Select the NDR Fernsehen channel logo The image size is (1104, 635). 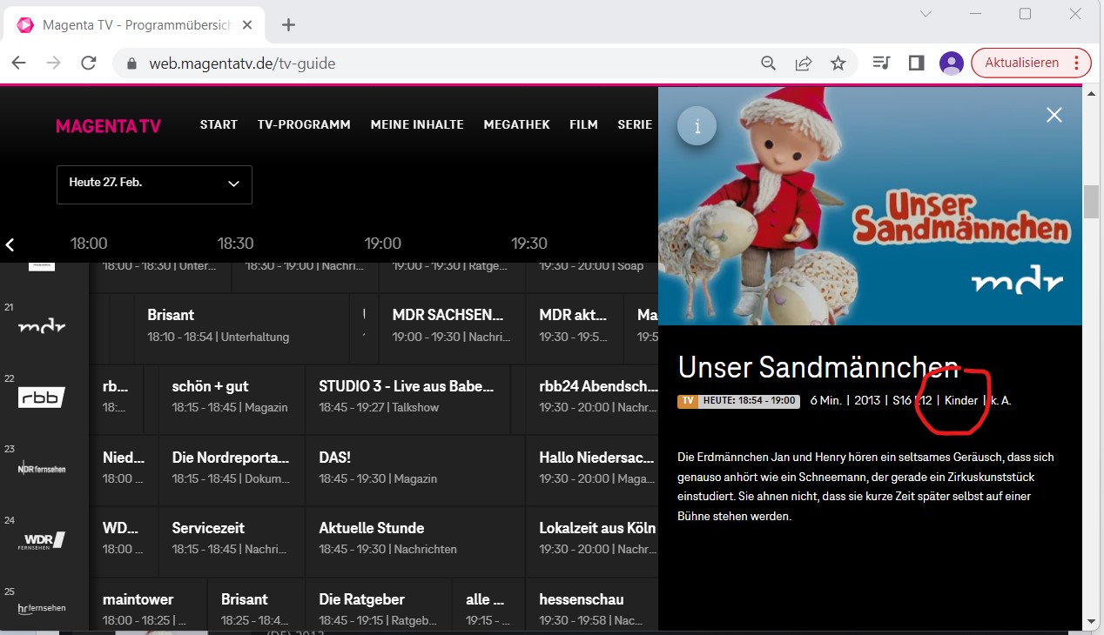click(42, 469)
